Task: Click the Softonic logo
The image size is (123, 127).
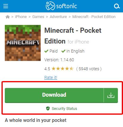Action: tap(61, 6)
